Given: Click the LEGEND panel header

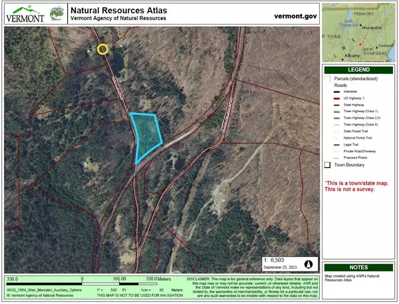Looking at the screenshot, I should [359, 69].
